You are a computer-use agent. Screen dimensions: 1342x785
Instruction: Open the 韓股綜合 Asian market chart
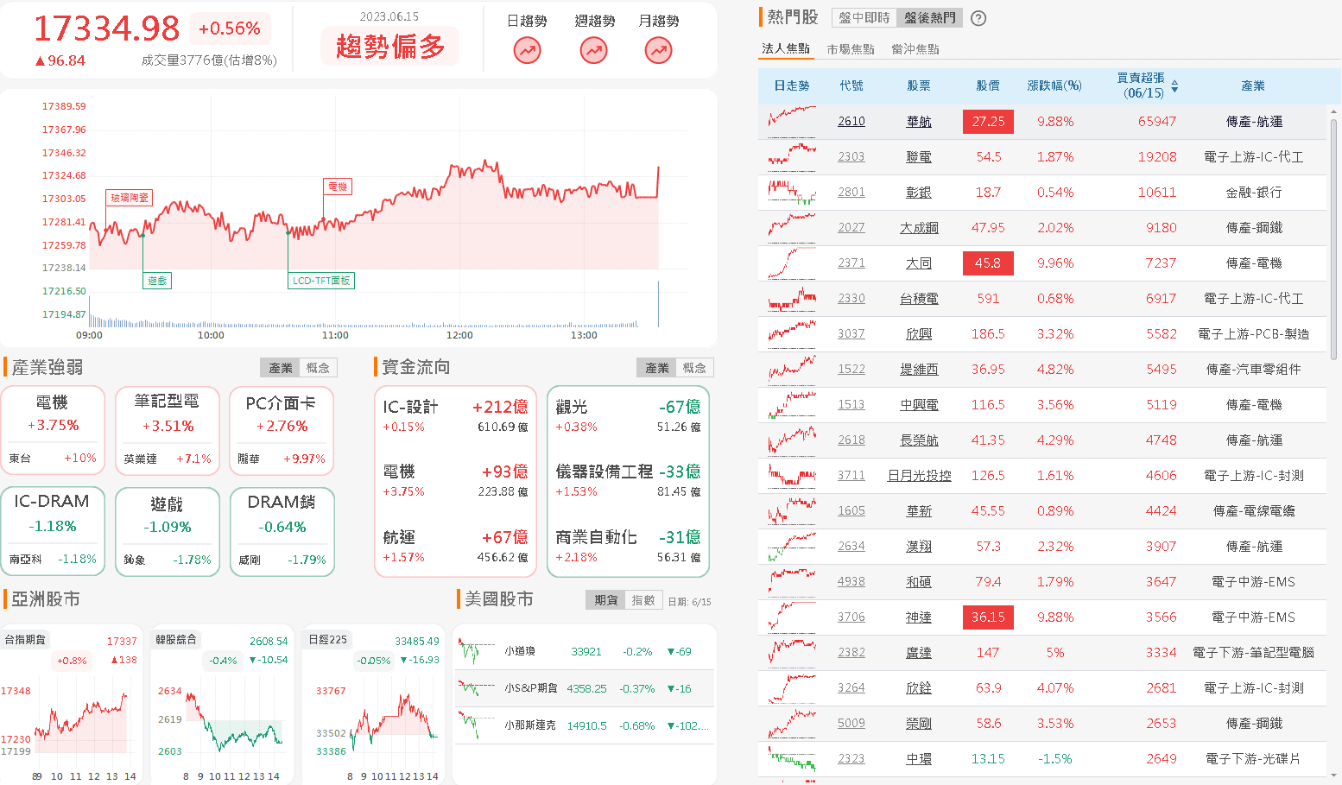[x=222, y=706]
